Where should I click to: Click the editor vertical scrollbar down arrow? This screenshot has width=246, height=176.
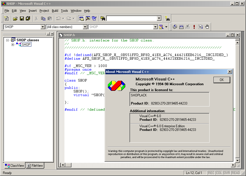pos(237,160)
